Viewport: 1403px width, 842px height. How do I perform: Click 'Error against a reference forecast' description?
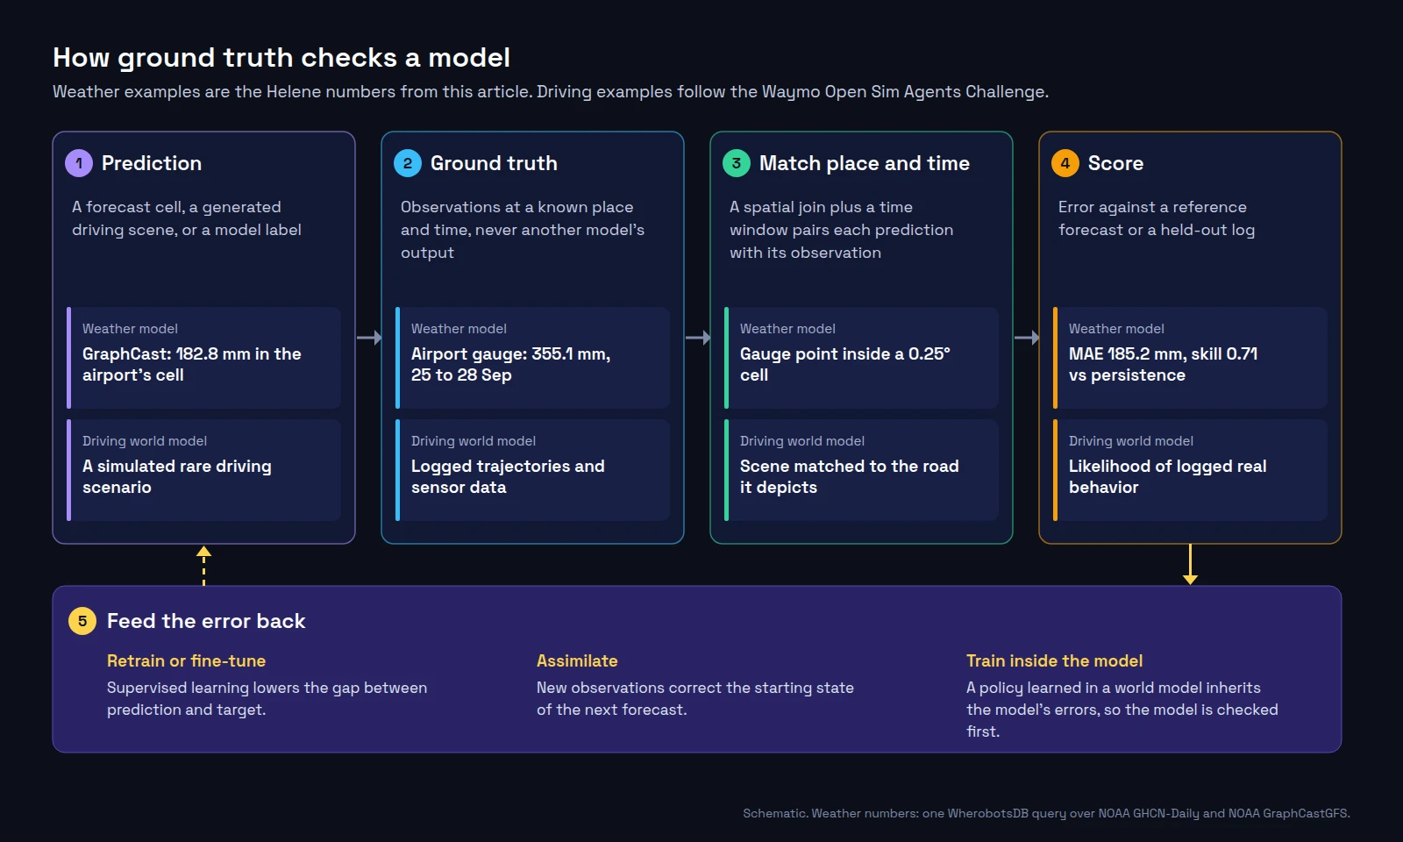pos(1157,218)
